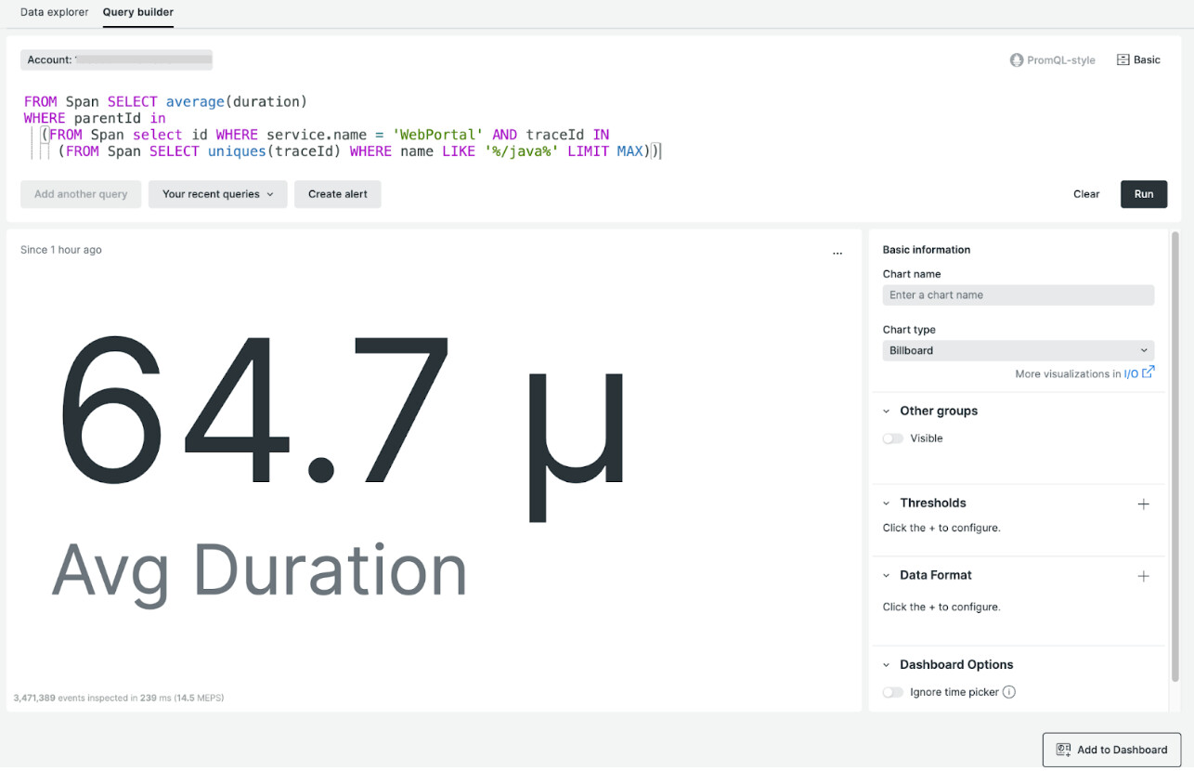Turn on the Ignore time picker toggle
The width and height of the screenshot is (1194, 771).
tap(892, 692)
